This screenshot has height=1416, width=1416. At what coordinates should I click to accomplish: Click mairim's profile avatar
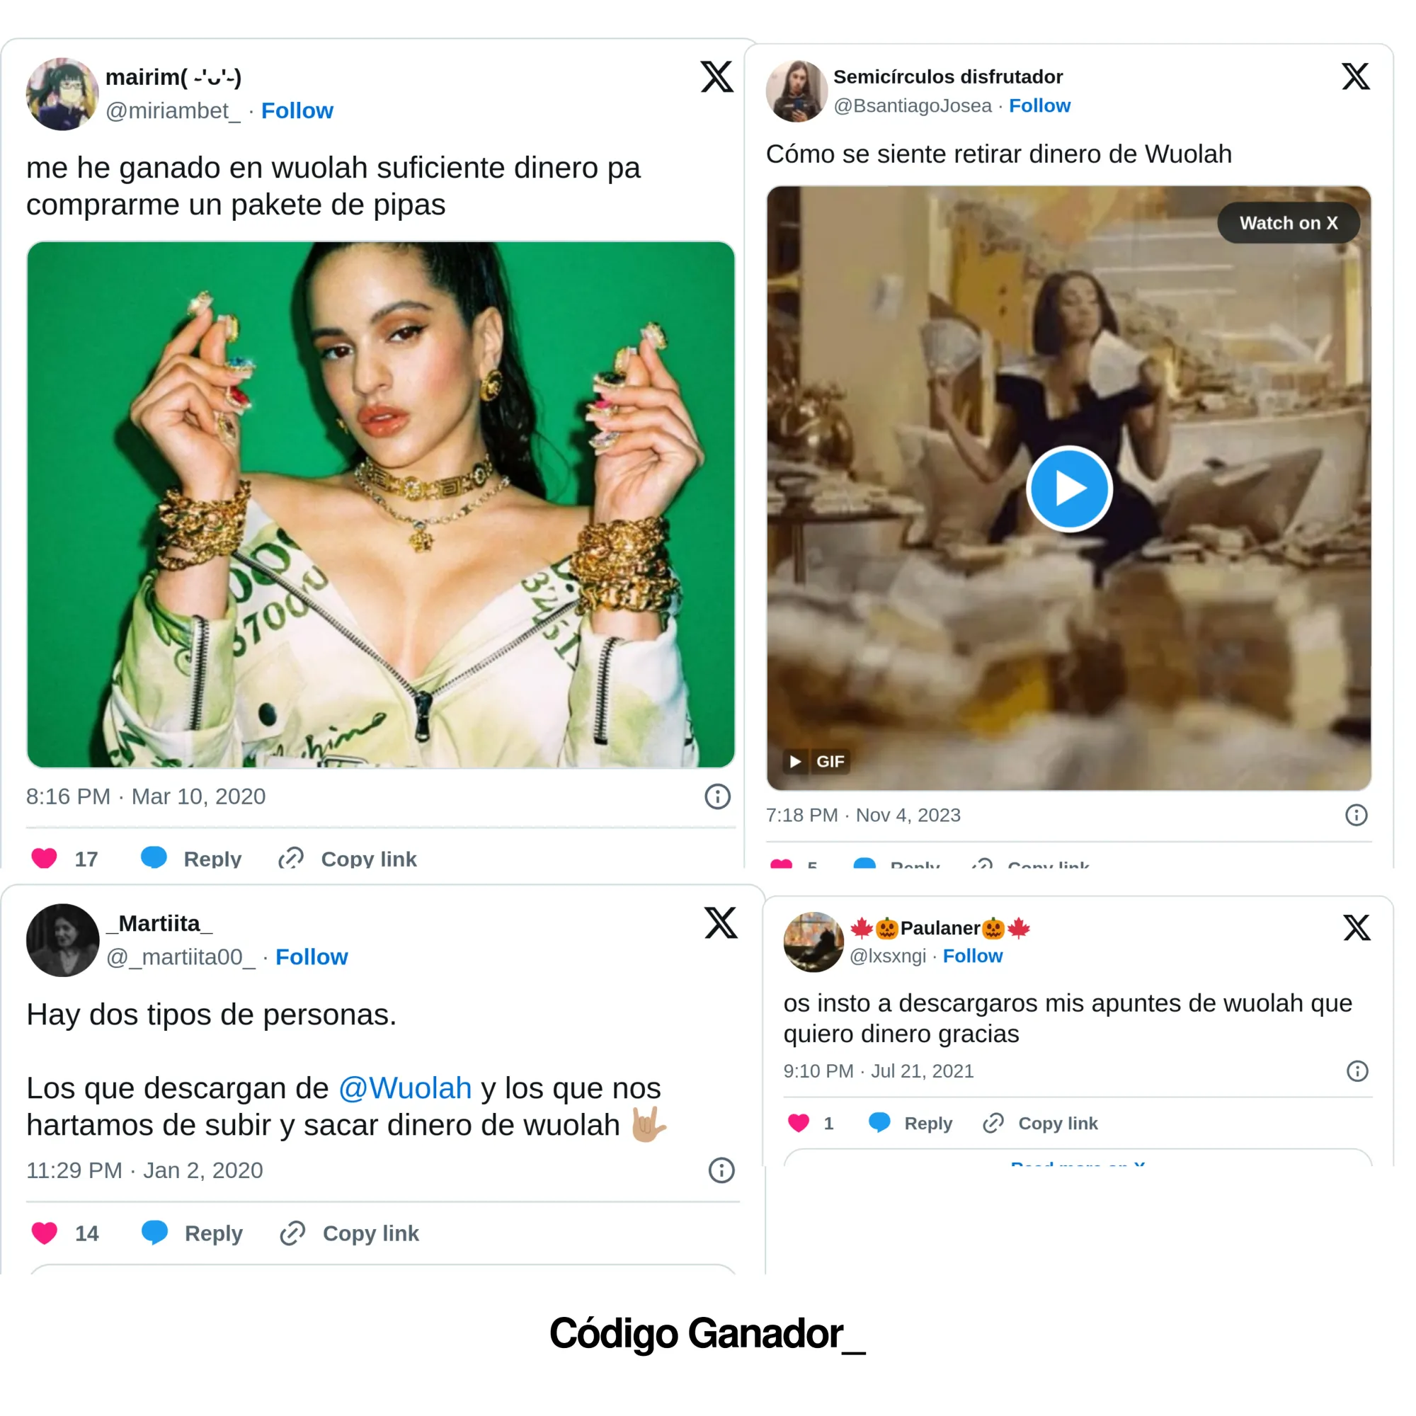point(62,92)
